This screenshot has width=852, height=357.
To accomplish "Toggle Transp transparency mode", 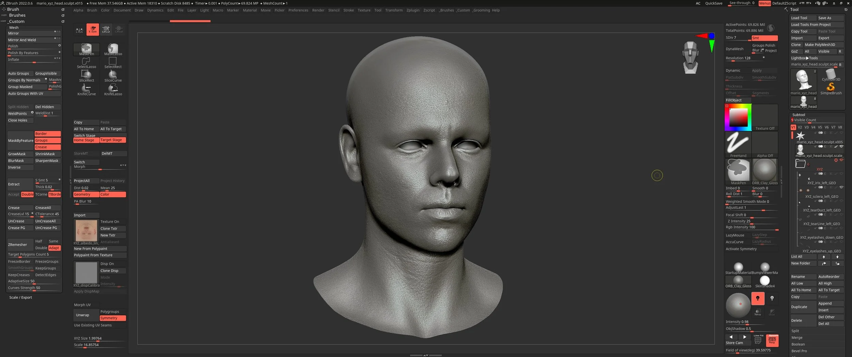I will point(758,312).
